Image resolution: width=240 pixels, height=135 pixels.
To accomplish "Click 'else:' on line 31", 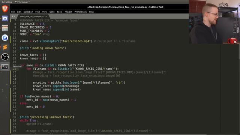I will click(24, 103).
